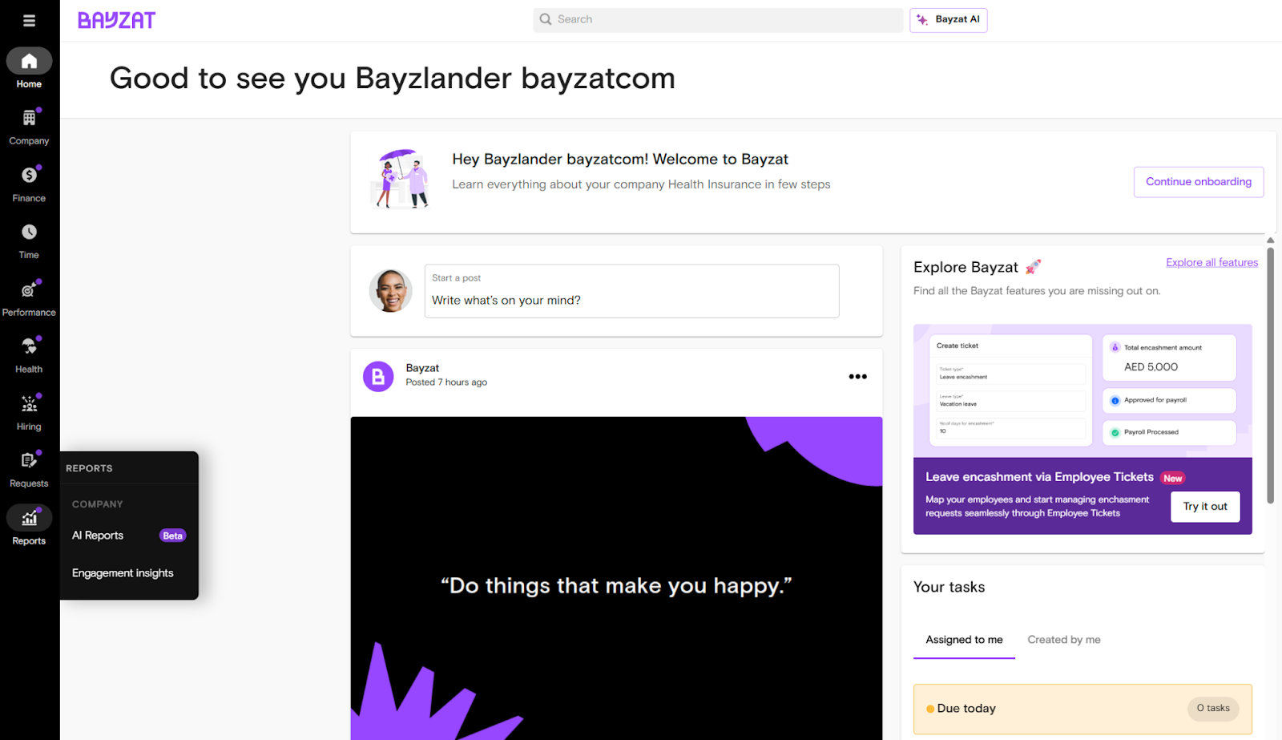Open the Health sidebar section
Screen dimensions: 1282x740
pyautogui.click(x=29, y=355)
